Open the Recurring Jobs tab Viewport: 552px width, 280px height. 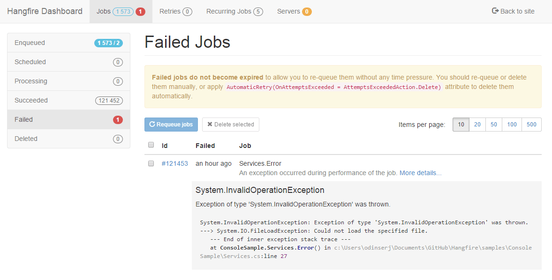point(234,12)
